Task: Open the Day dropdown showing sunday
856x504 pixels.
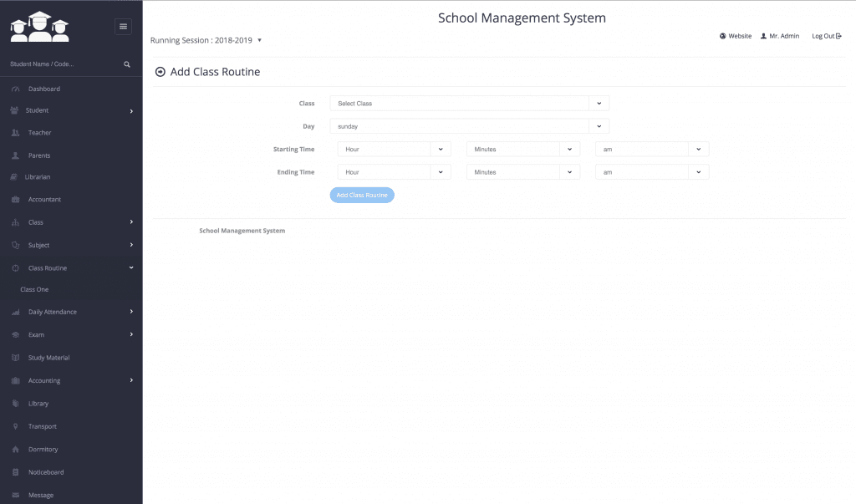Action: (x=470, y=126)
